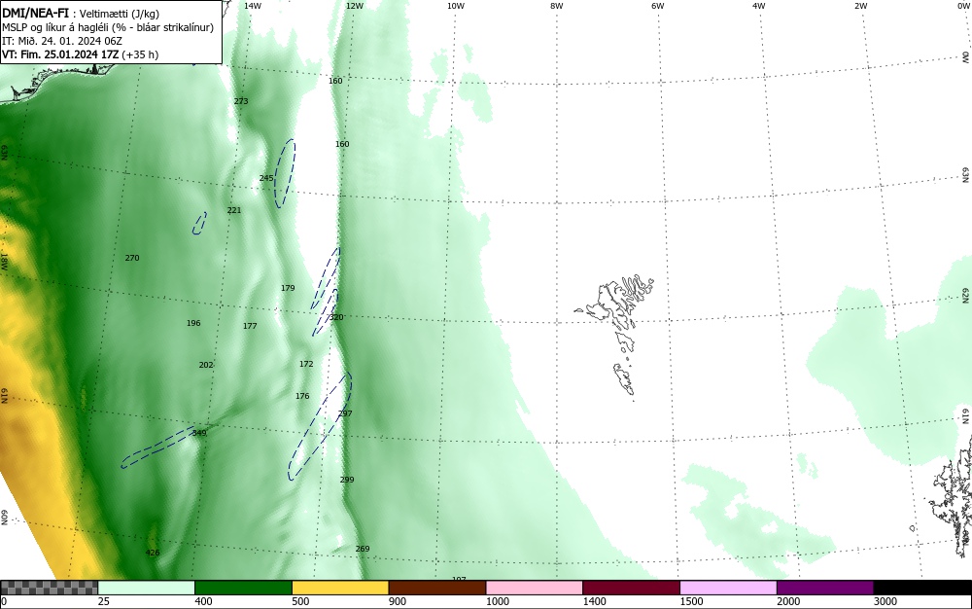
Task: Click the legend threshold label 900
Action: click(398, 601)
